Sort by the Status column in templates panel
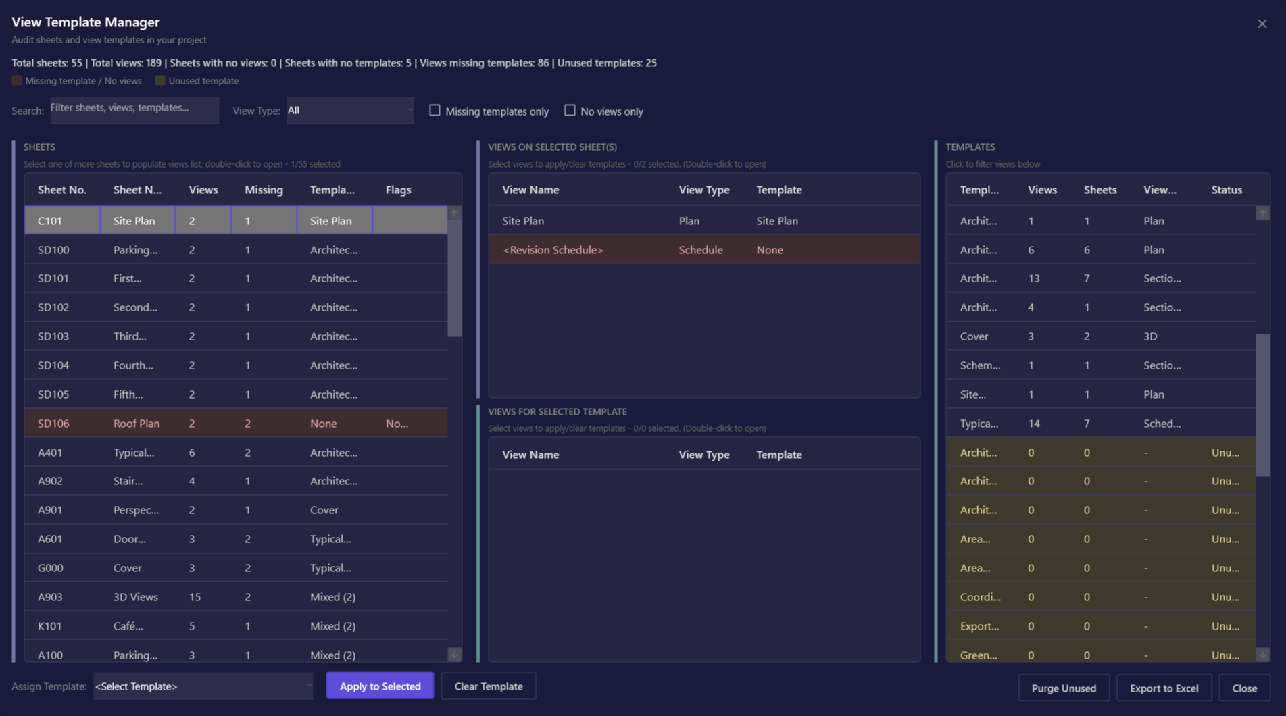The image size is (1286, 716). pos(1227,189)
